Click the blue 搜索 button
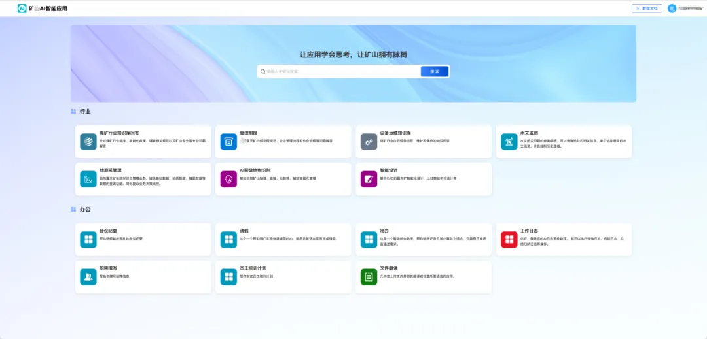 435,71
